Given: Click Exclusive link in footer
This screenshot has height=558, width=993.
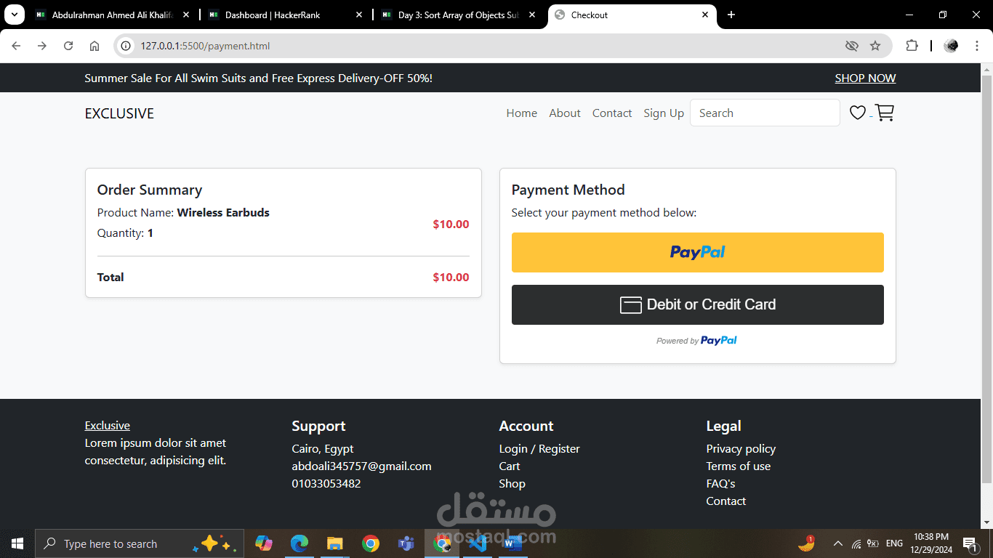Looking at the screenshot, I should [108, 425].
